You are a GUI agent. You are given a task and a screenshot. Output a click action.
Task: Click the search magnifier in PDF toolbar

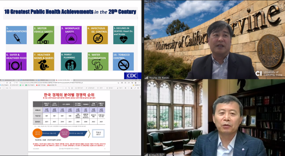pyautogui.click(x=10, y=88)
